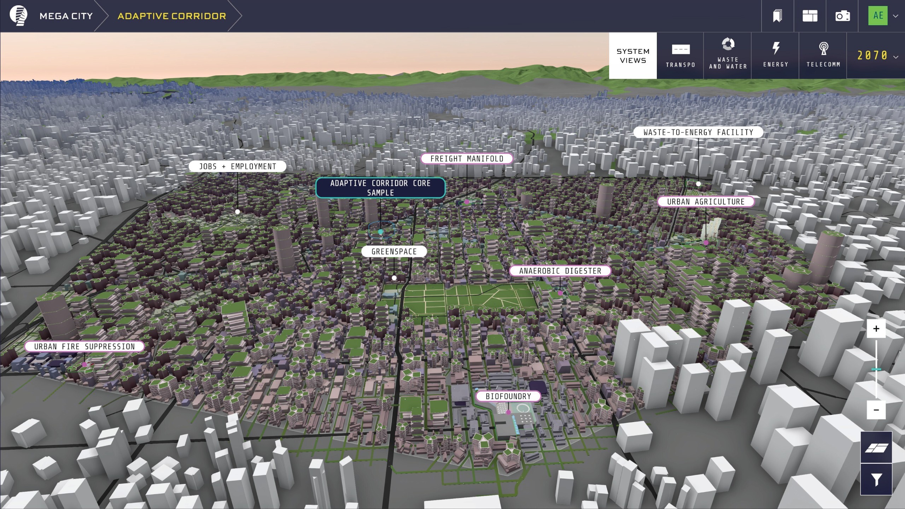
Task: Click the camera snapshot icon
Action: (x=842, y=16)
